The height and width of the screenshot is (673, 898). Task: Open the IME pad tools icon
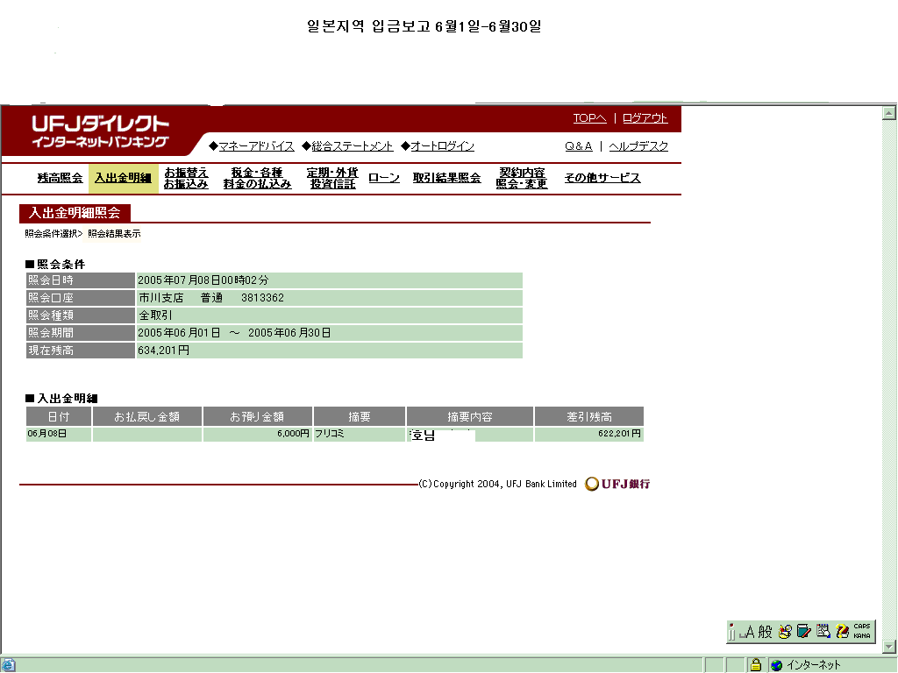786,631
